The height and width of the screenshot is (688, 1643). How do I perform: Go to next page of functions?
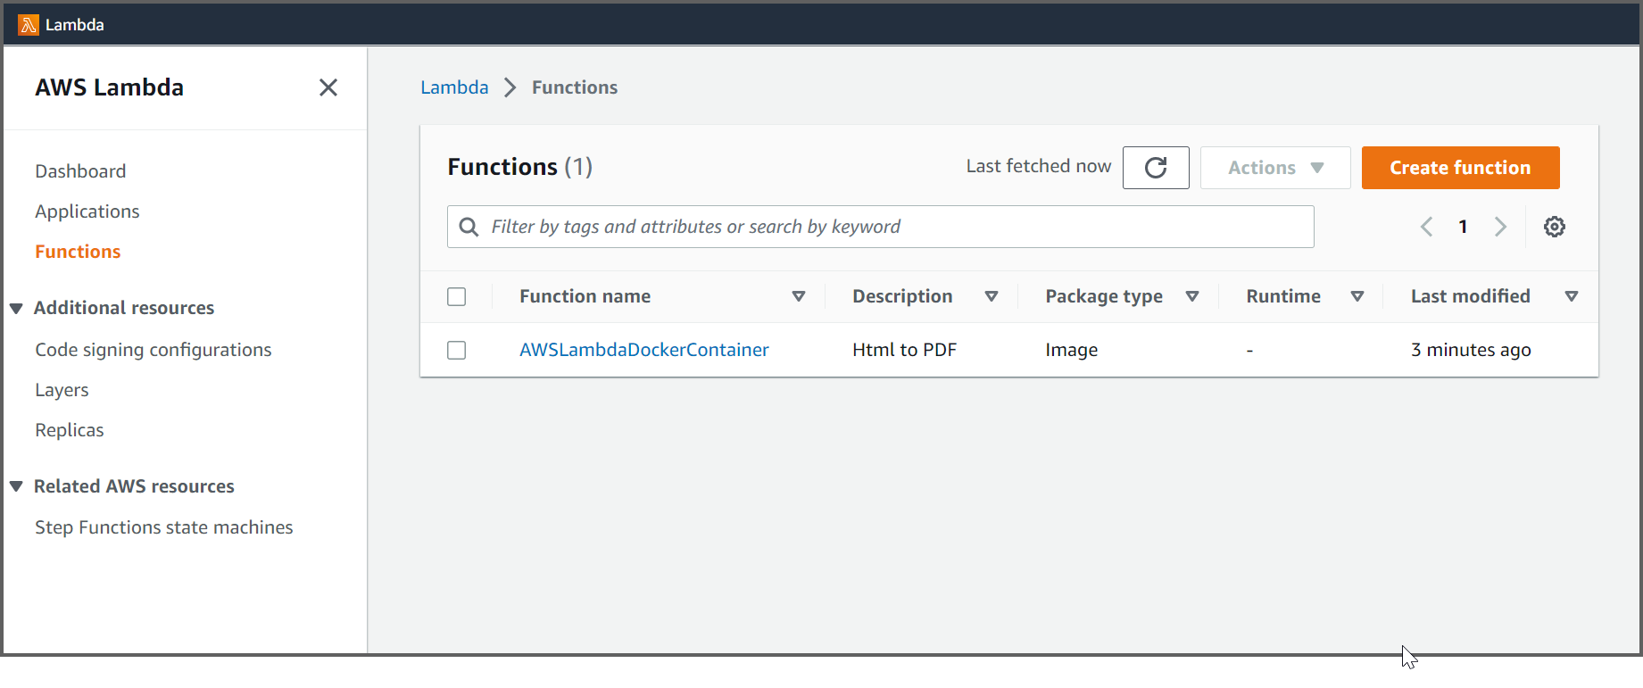(x=1500, y=227)
